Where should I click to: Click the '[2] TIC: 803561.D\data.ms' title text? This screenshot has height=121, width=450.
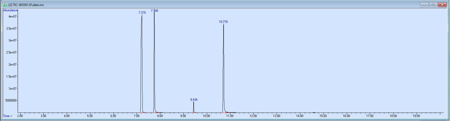click(26, 5)
